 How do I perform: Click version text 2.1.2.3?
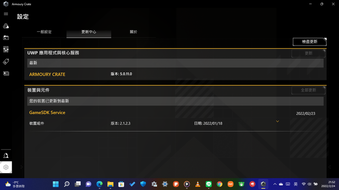[125, 123]
